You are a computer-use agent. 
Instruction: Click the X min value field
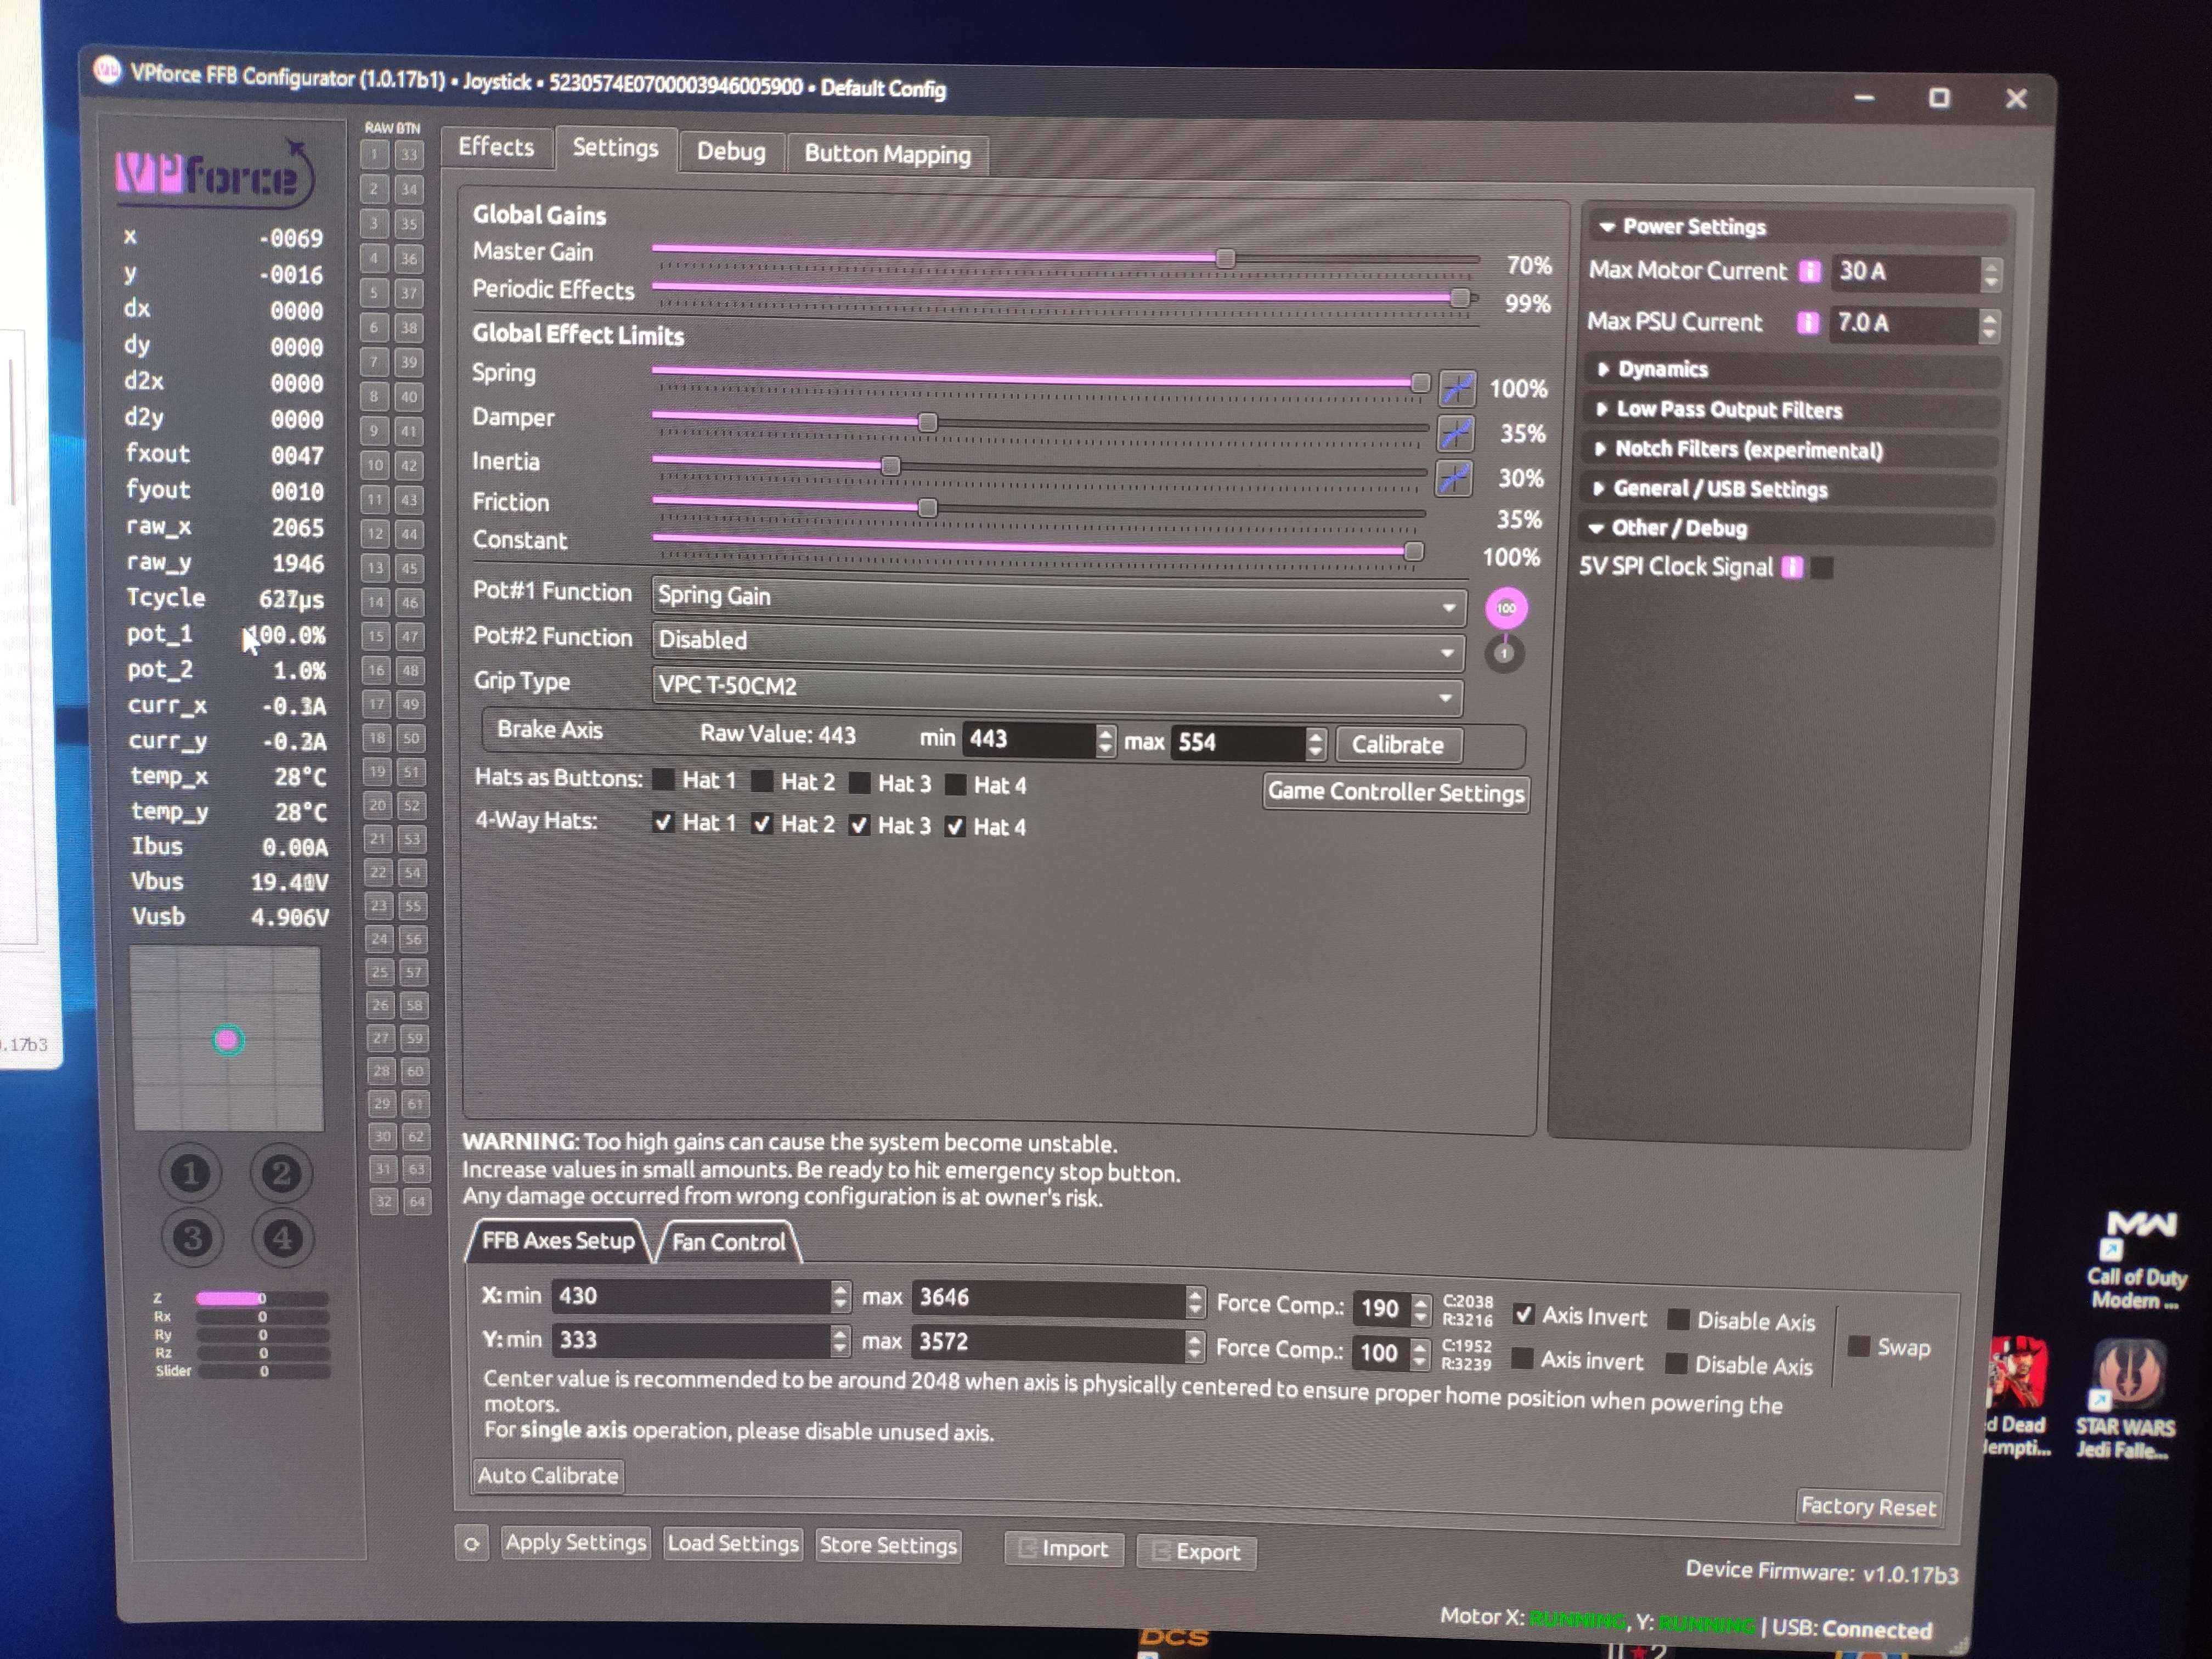[x=690, y=1296]
